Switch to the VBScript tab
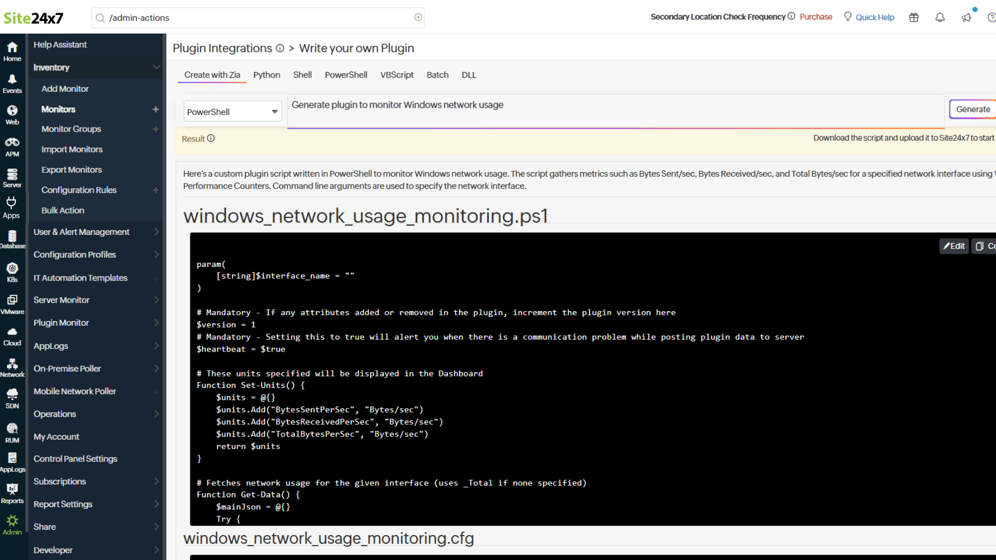Screen dimensions: 996x560 point(397,75)
